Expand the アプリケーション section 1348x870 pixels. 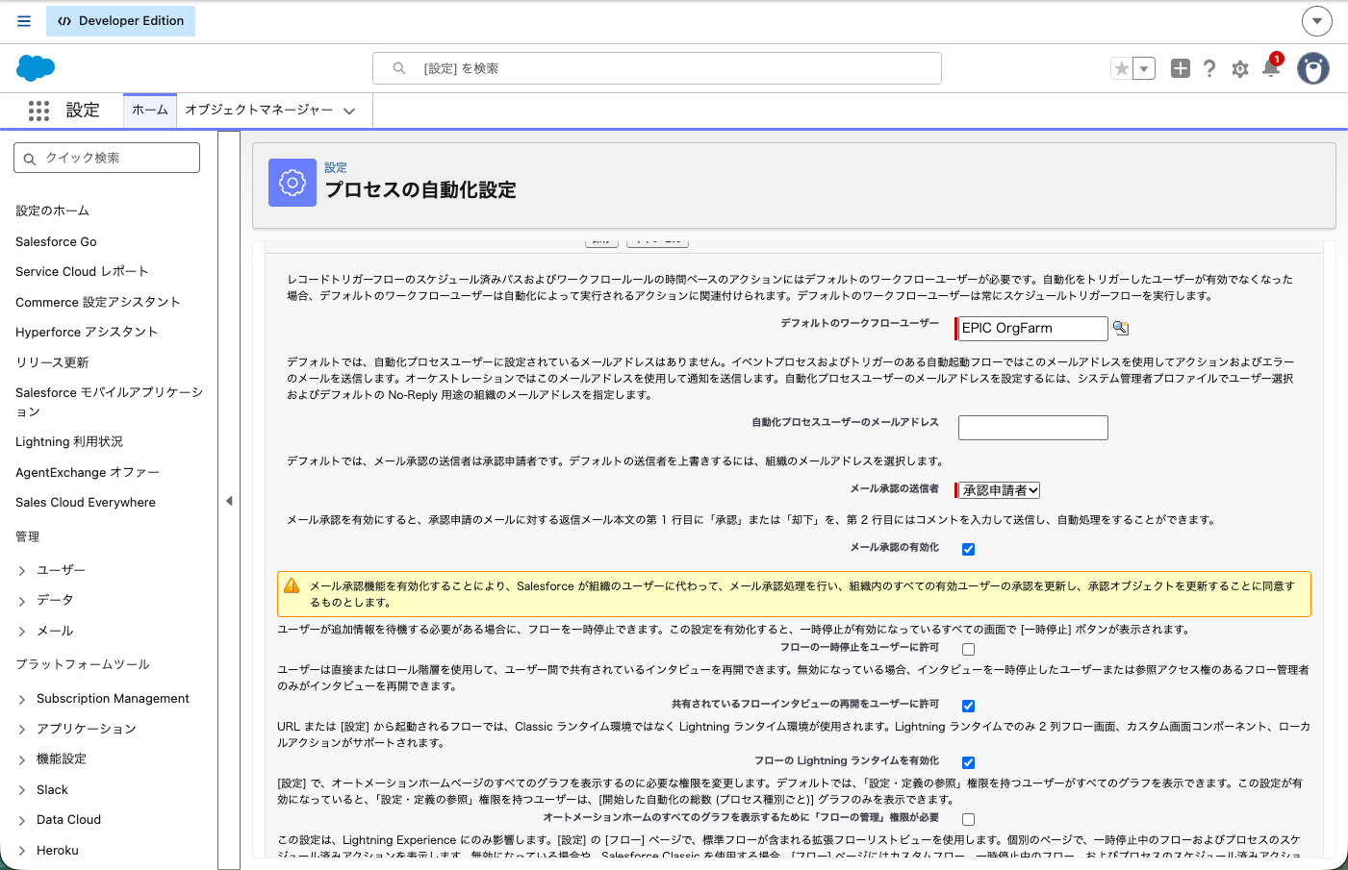point(22,730)
